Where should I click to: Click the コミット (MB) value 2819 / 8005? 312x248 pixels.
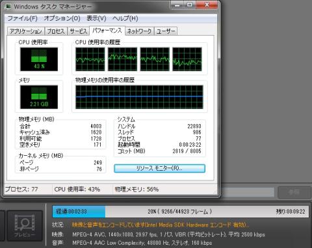pos(187,151)
